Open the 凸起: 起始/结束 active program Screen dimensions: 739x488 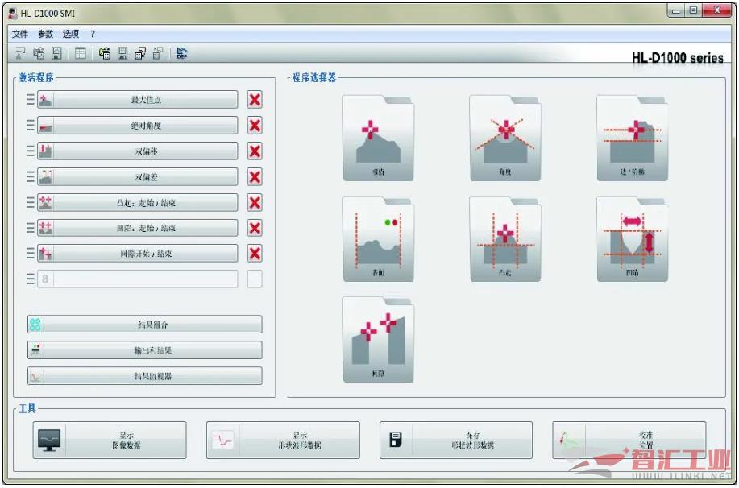138,203
